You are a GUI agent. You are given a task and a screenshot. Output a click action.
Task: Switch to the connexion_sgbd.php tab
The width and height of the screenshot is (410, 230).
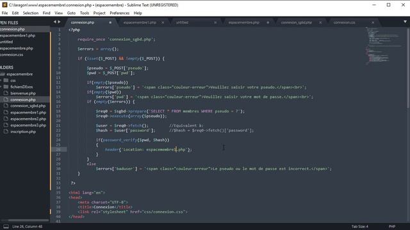pos(297,22)
